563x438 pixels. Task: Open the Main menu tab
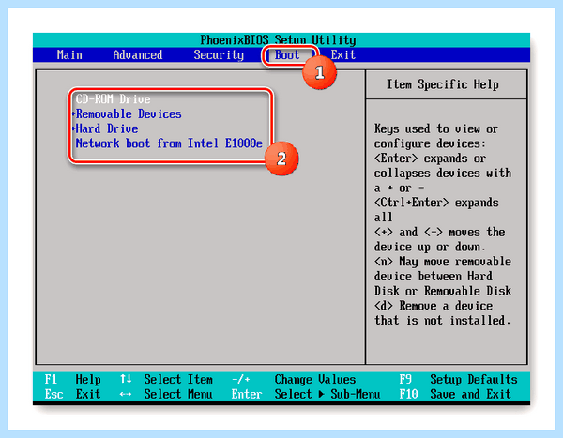(x=69, y=55)
